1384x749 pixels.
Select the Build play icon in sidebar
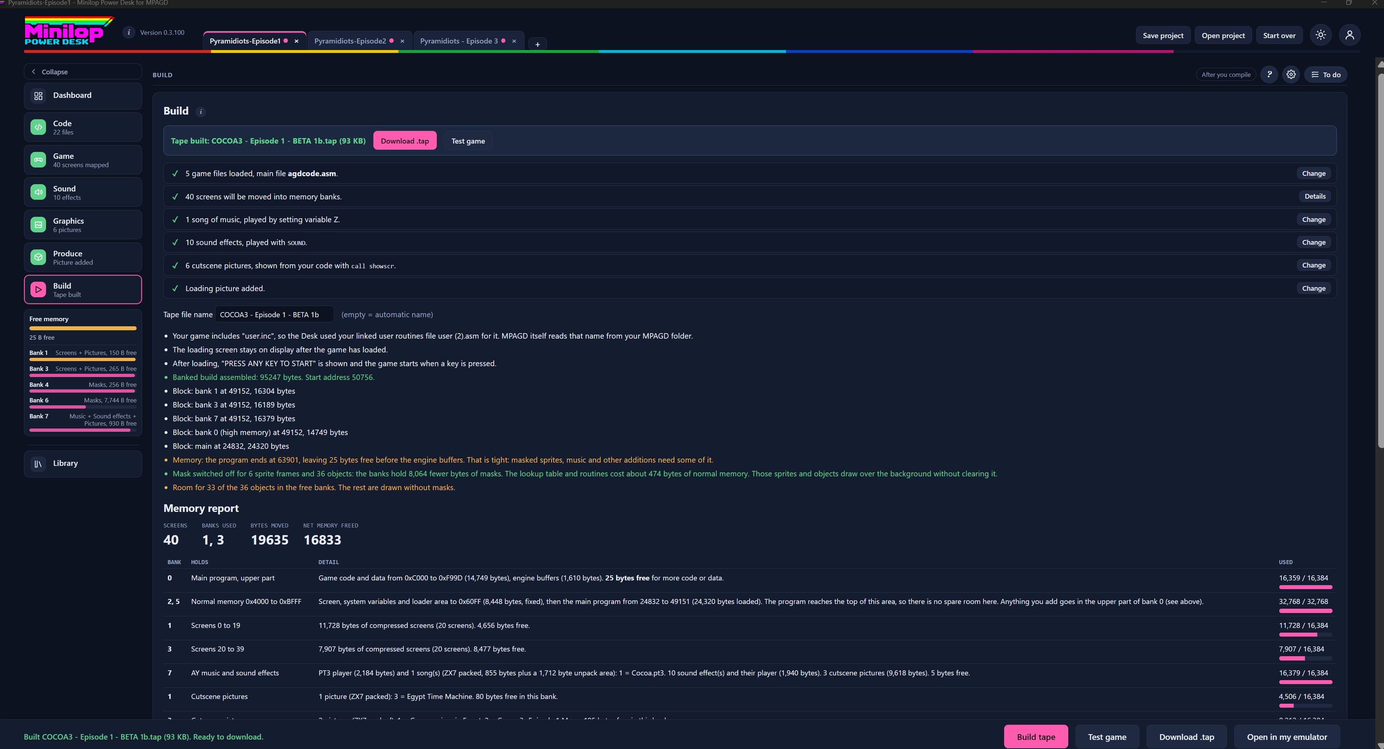[x=38, y=290]
